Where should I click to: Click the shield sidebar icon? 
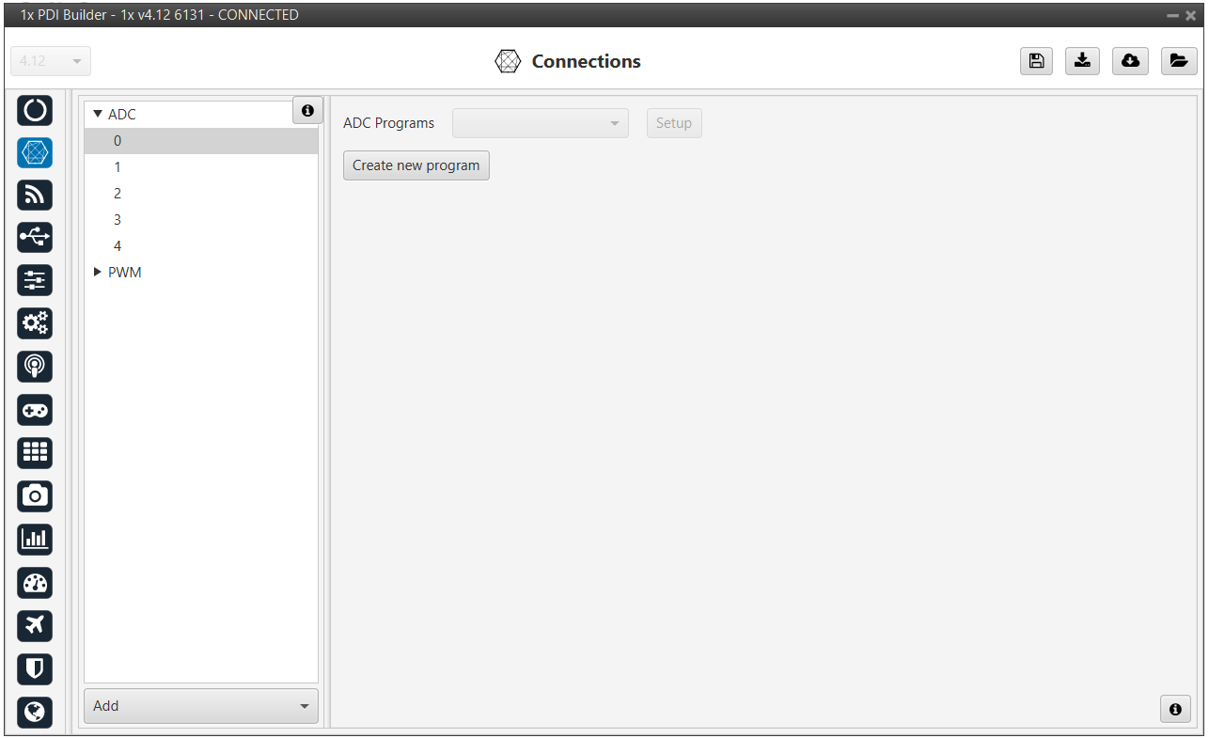point(35,668)
